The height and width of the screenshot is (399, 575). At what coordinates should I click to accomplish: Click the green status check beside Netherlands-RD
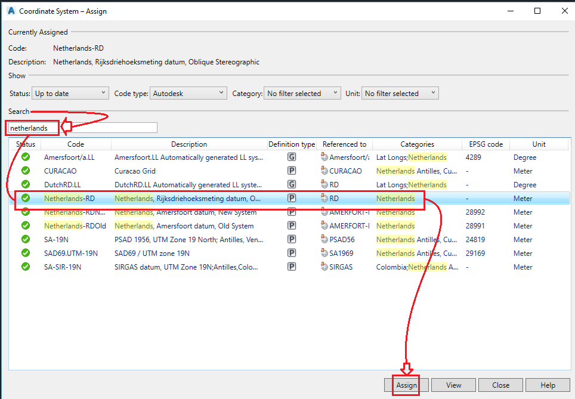25,198
